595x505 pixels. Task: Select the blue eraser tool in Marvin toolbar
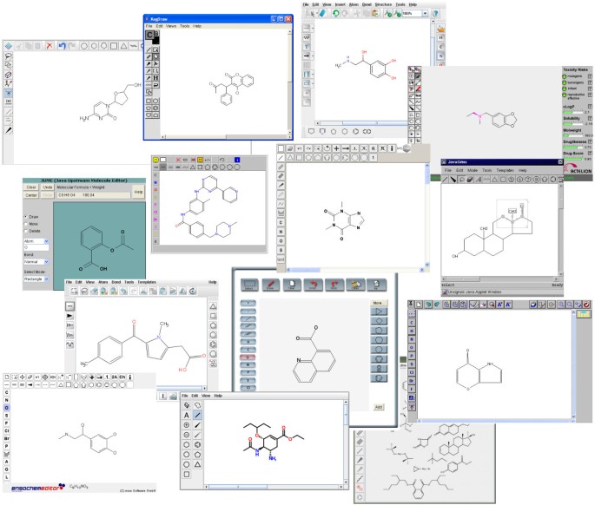322,13
